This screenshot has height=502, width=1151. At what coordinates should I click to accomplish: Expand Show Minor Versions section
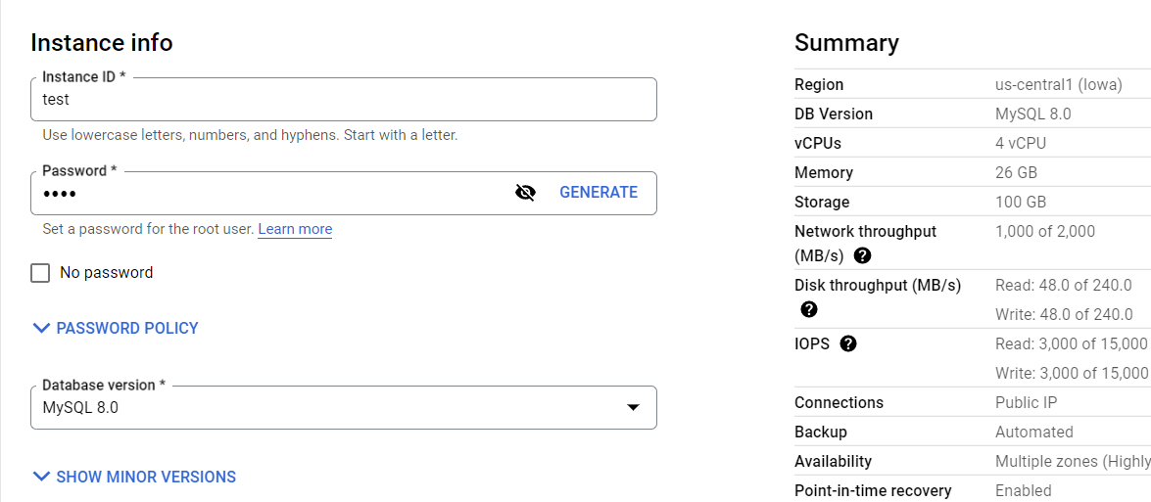click(x=145, y=478)
